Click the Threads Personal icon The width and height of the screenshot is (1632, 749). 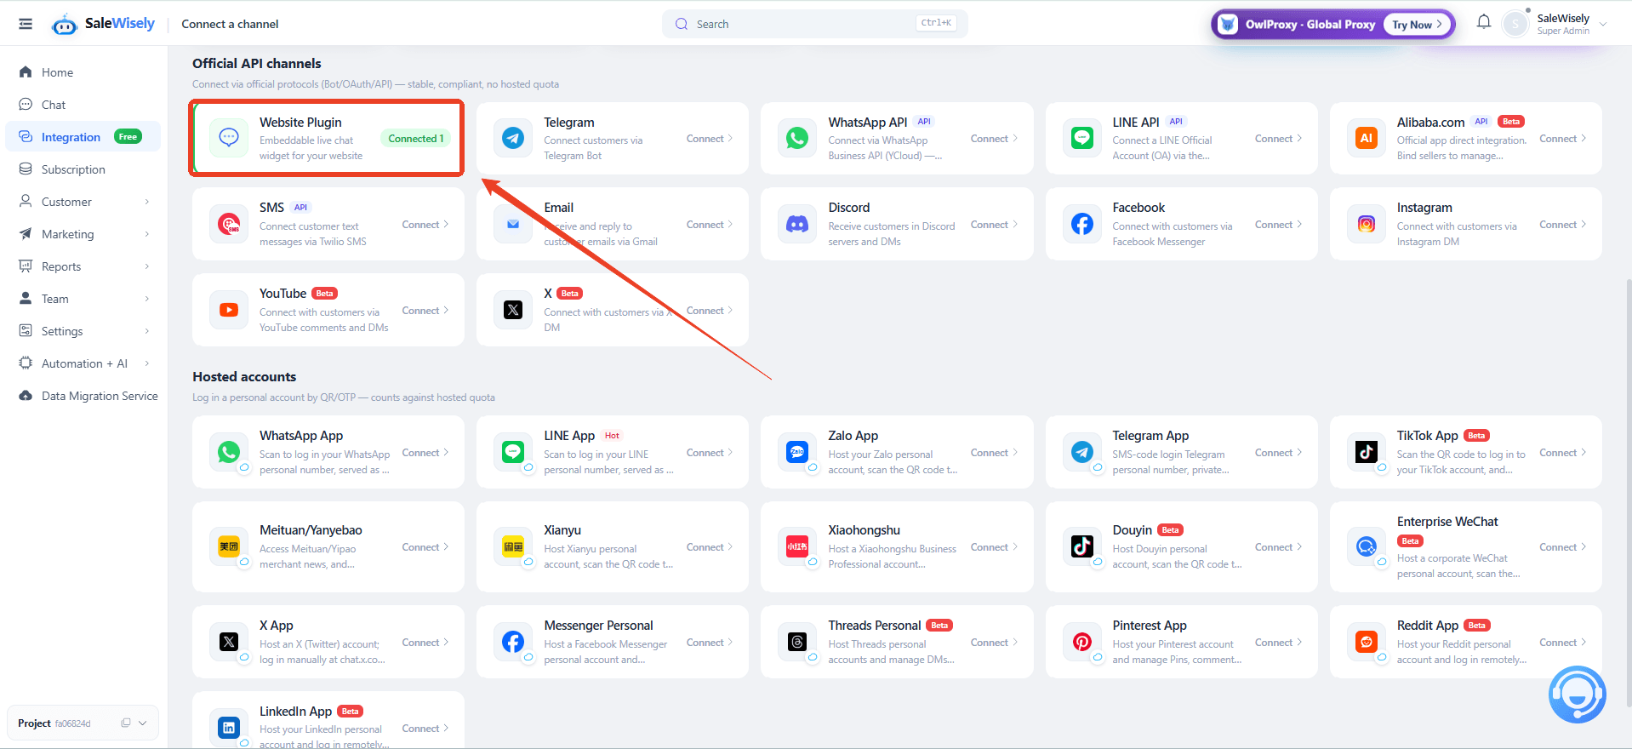797,643
